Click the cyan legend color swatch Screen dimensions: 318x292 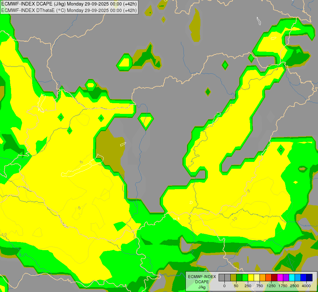pyautogui.click(x=292, y=277)
